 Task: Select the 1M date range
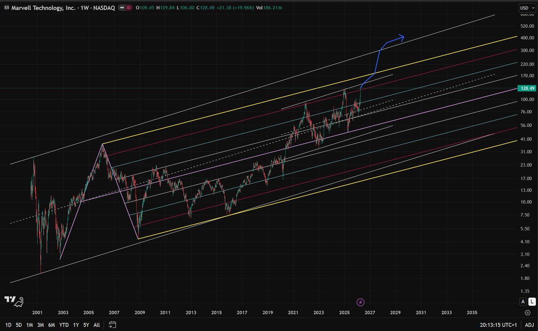(x=30, y=324)
